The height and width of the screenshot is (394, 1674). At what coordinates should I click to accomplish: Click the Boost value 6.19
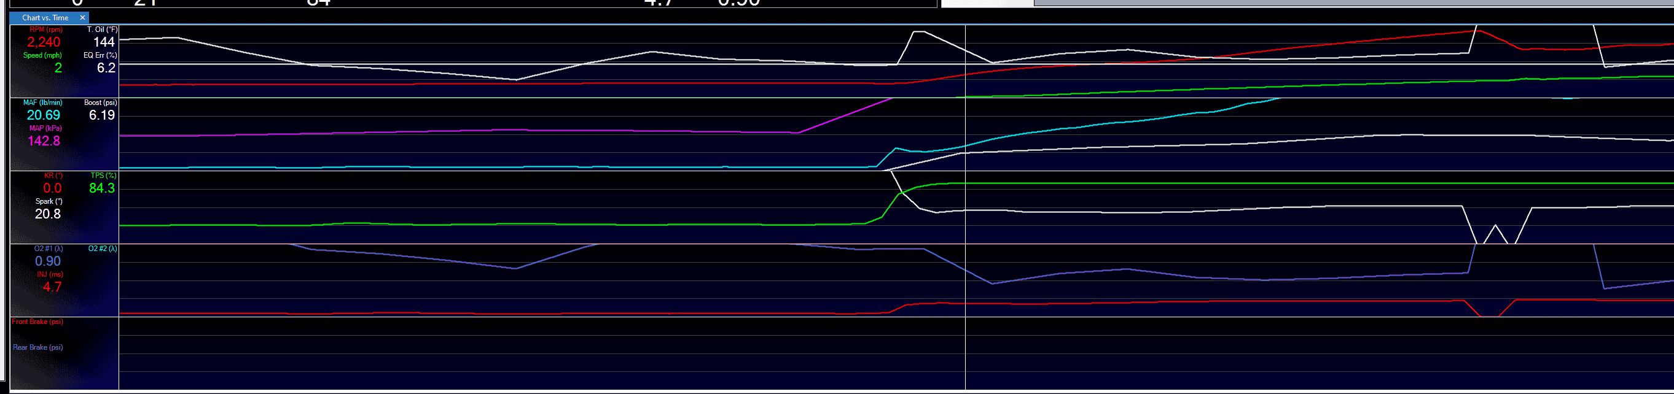tap(102, 115)
